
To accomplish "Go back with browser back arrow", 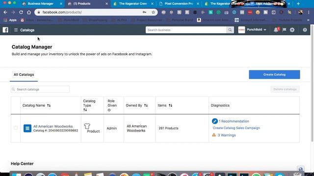I will pos(5,12).
